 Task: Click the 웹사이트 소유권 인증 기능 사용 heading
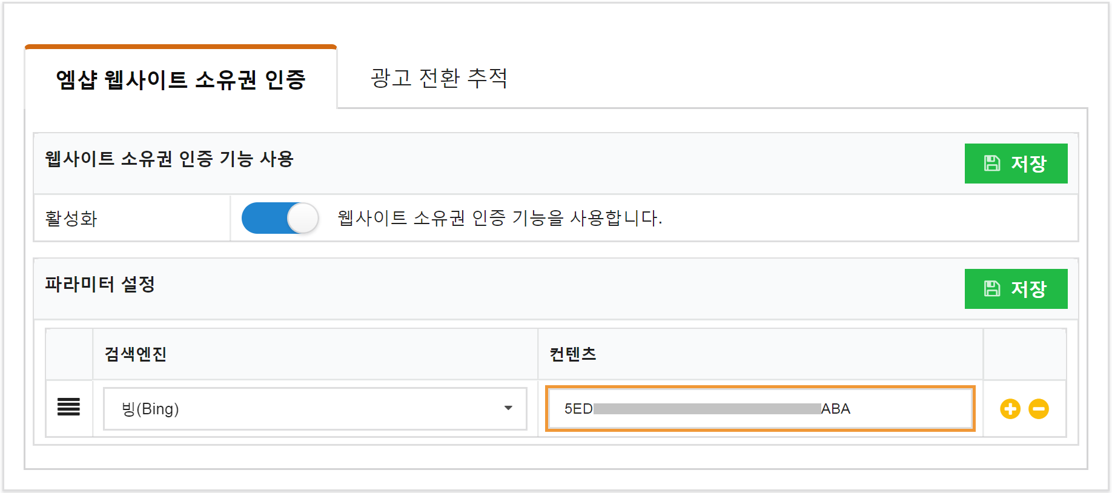click(170, 159)
